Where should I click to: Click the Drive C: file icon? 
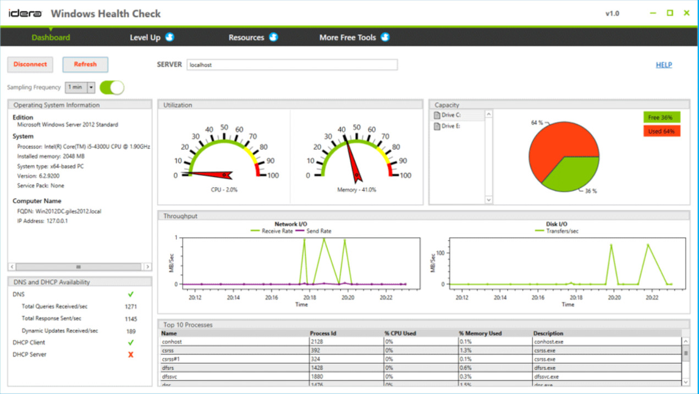(437, 115)
